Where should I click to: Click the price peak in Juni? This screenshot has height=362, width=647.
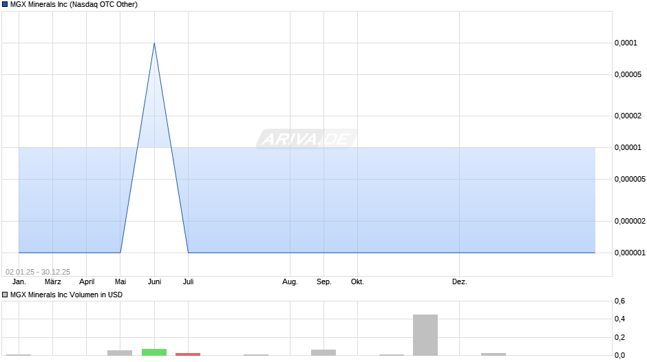[x=154, y=43]
